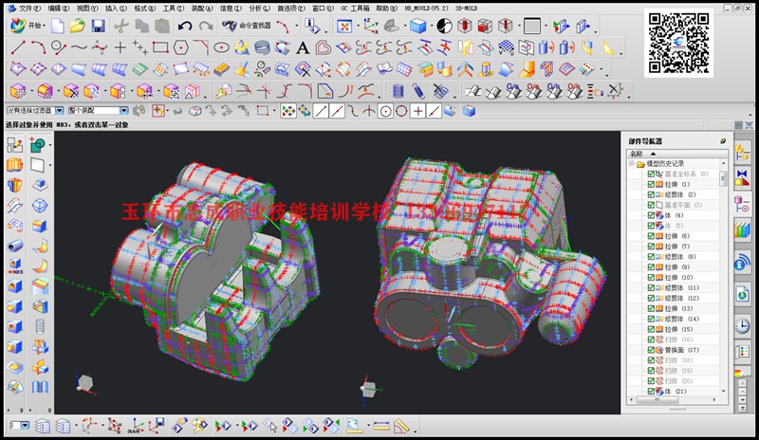This screenshot has width=759, height=440.
Task: Open the Constraint Navigator resource tab
Action: [x=742, y=178]
